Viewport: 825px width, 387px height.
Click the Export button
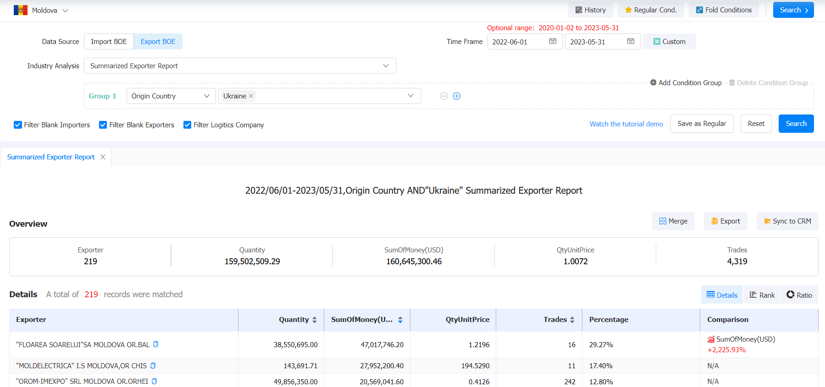coord(725,221)
